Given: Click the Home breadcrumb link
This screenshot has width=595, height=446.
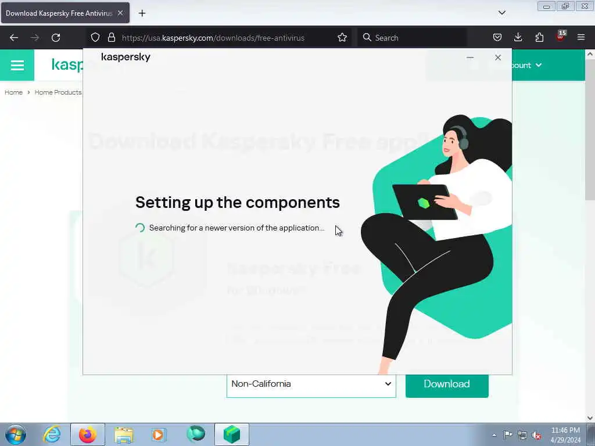Looking at the screenshot, I should pos(13,92).
